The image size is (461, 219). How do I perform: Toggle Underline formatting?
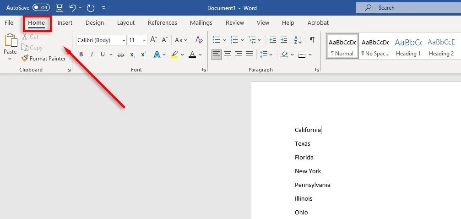(x=103, y=55)
